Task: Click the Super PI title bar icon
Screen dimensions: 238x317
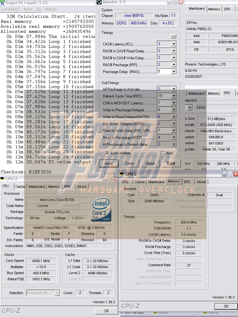Action: click(3, 3)
